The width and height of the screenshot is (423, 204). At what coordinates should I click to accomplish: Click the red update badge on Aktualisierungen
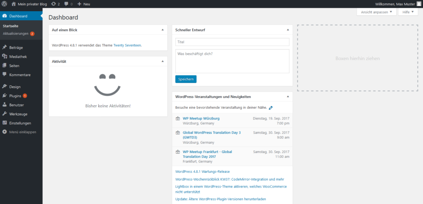(x=32, y=34)
